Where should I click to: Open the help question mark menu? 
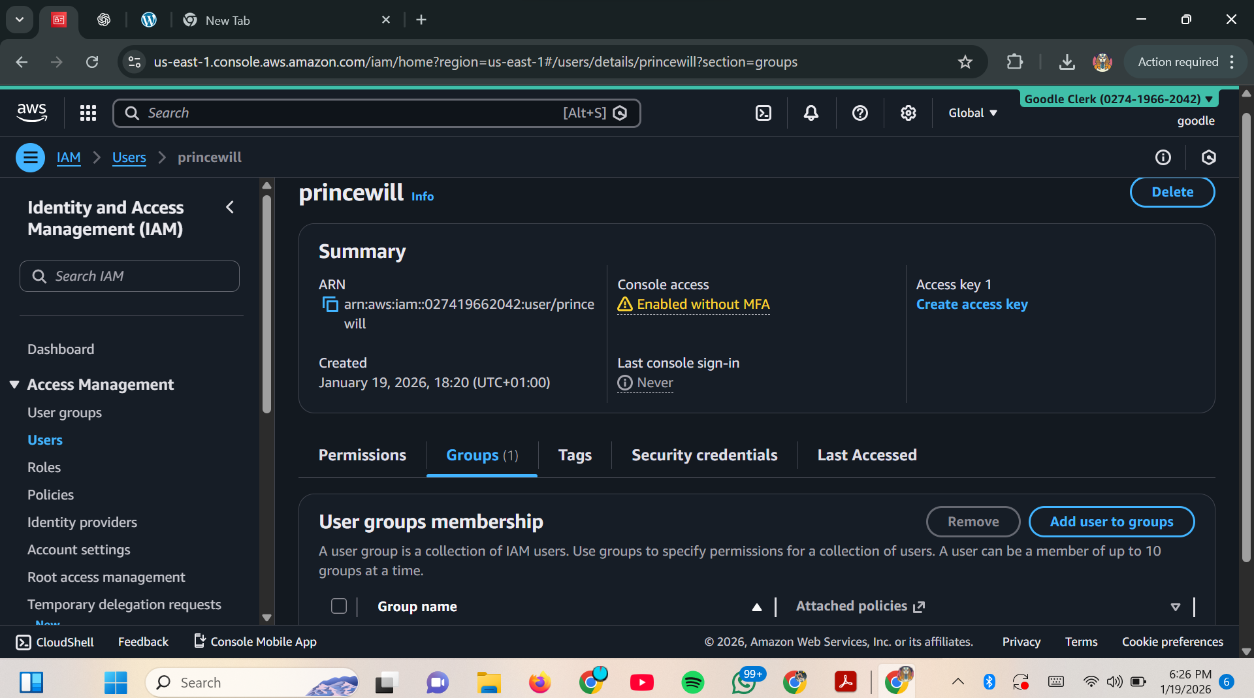[x=860, y=113]
